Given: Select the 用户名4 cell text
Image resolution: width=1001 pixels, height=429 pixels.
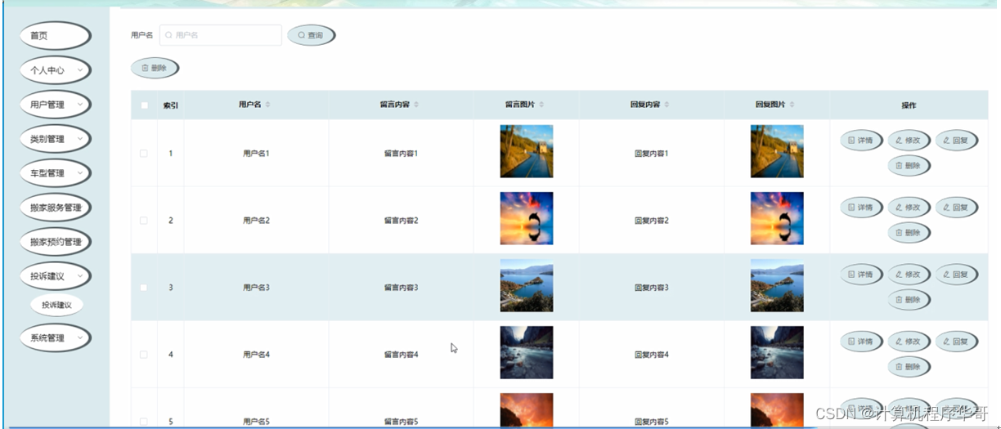Looking at the screenshot, I should coord(256,355).
